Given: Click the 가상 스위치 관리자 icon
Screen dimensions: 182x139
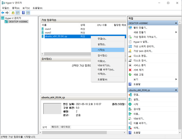Looking at the screenshot, I should point(130,46).
